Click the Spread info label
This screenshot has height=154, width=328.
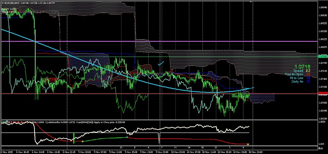tap(298, 71)
